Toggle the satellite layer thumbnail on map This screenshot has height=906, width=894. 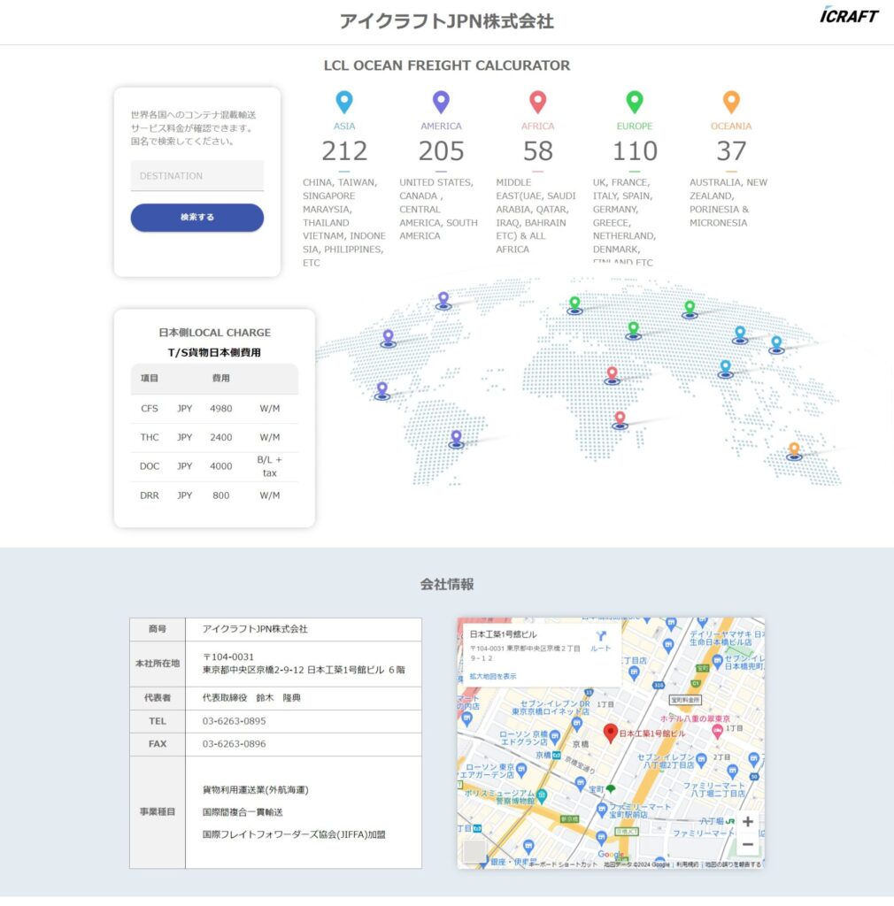pos(475,851)
